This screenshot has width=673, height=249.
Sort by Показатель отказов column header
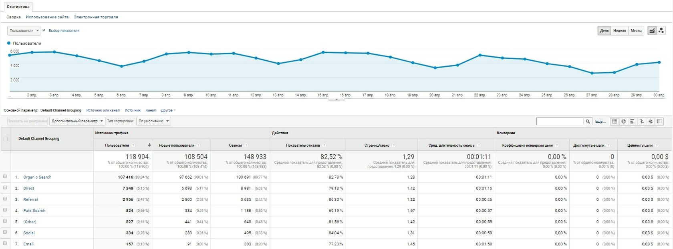tap(303, 145)
